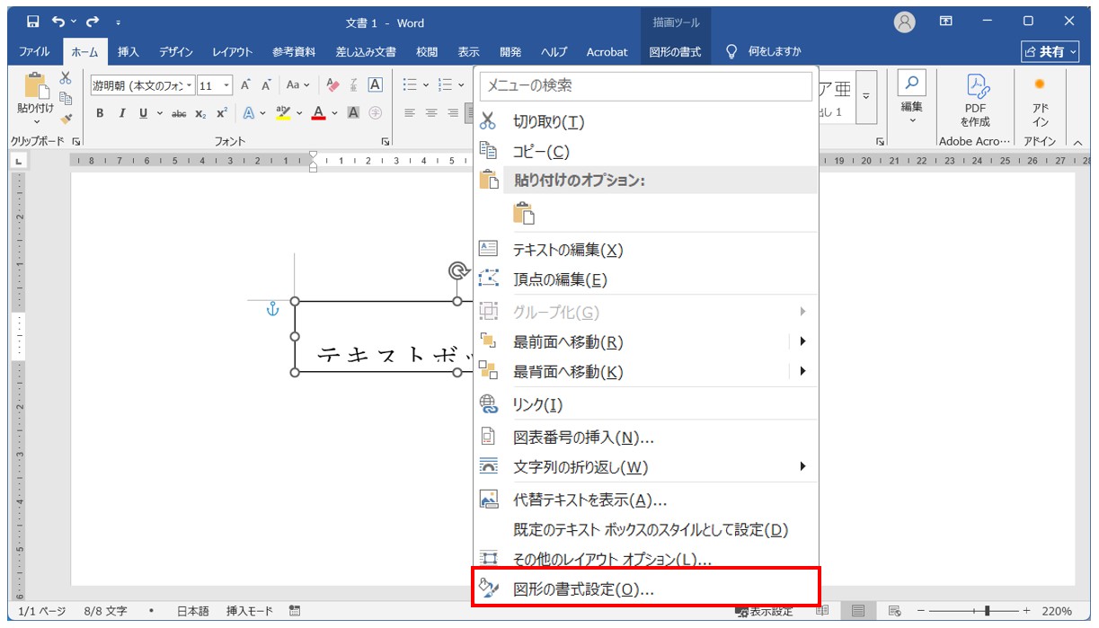The image size is (1099, 628).
Task: Switch to Web Layout view button
Action: pyautogui.click(x=894, y=611)
